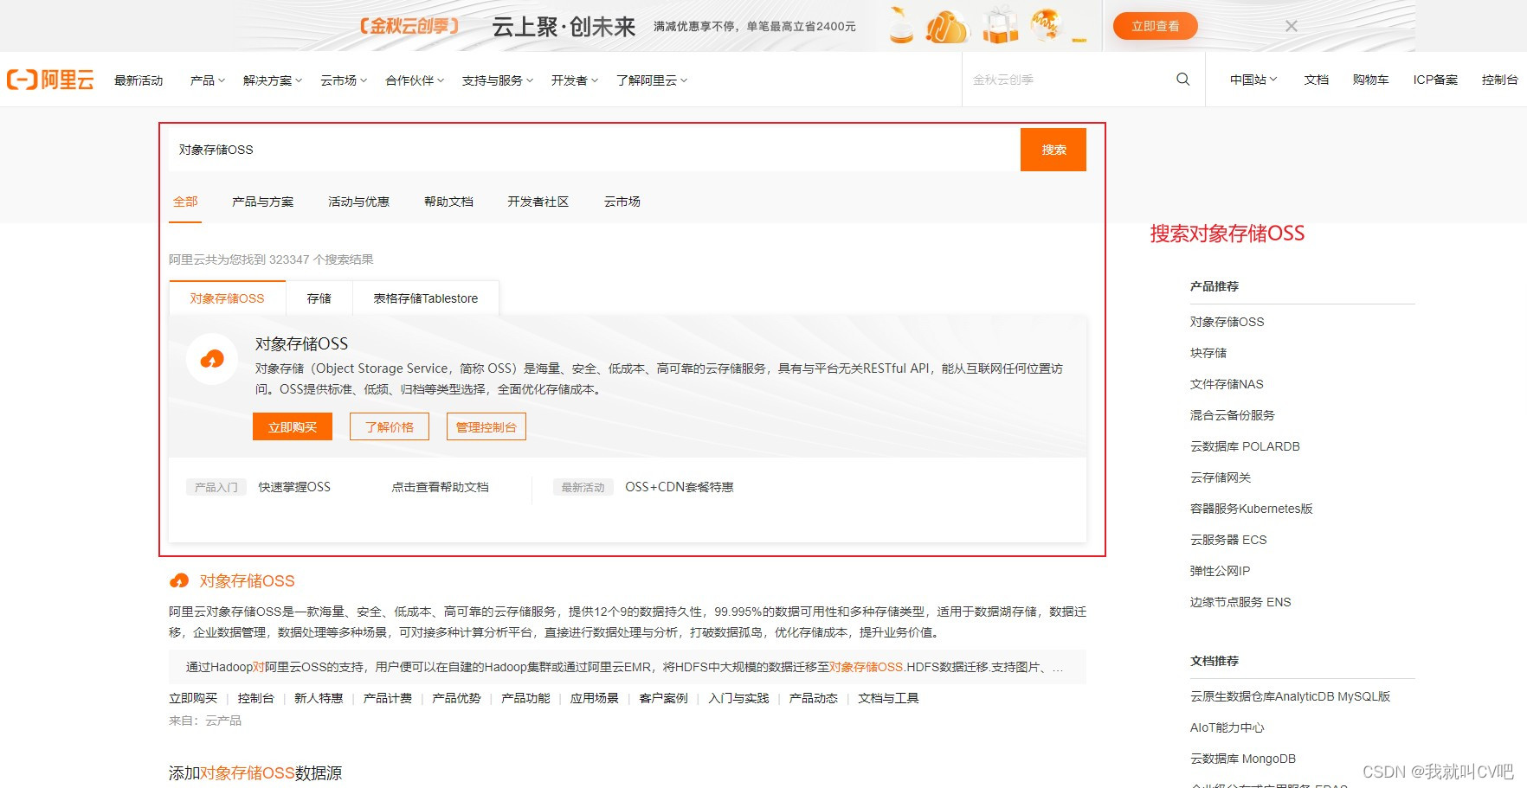Screen dimensions: 1527x788
Task: Click the Alibaba Cloud logo
Action: 50,80
